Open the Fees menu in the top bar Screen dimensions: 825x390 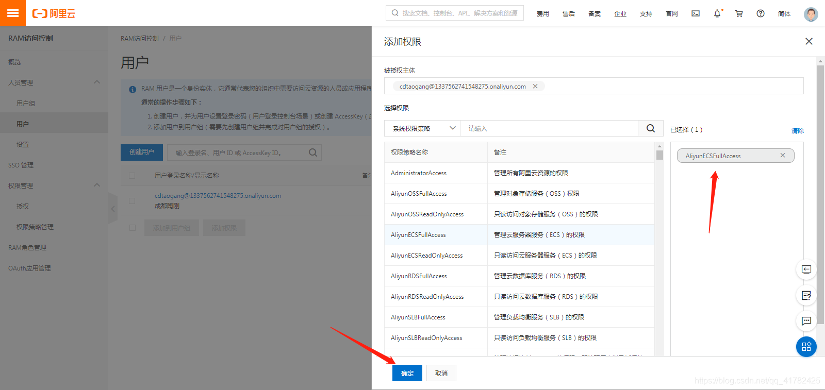(542, 14)
